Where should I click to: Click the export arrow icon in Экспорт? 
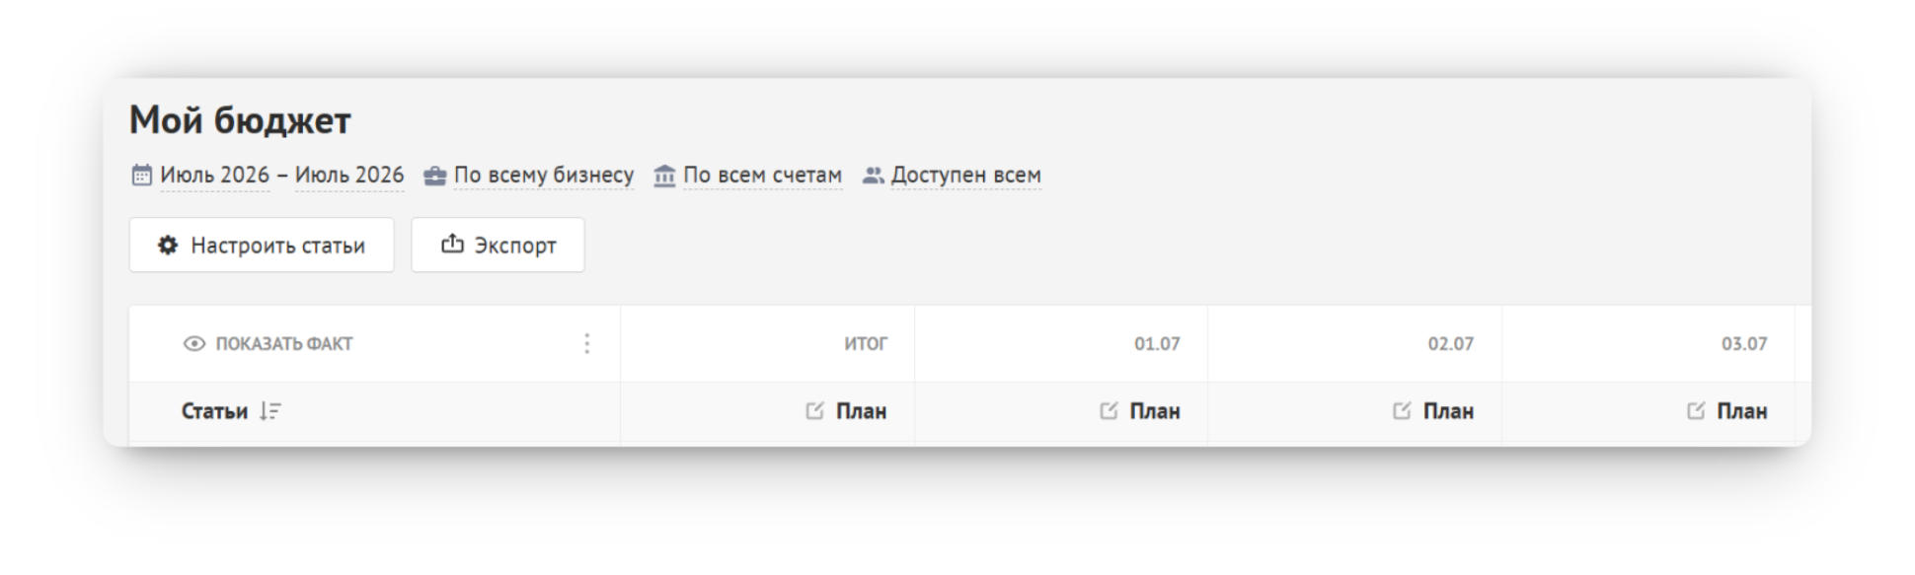452,244
